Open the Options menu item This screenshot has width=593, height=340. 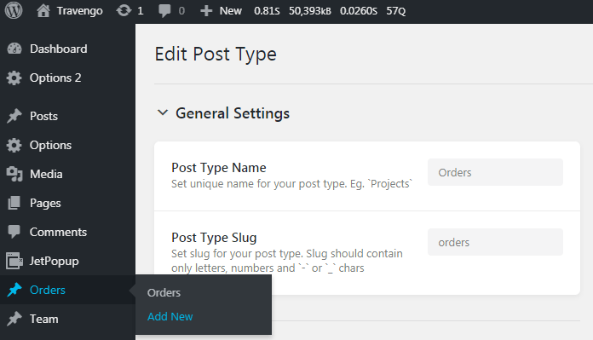tap(50, 145)
